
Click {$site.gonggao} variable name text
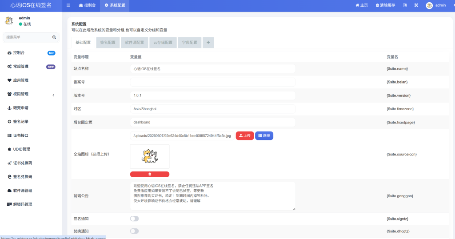tap(400, 196)
